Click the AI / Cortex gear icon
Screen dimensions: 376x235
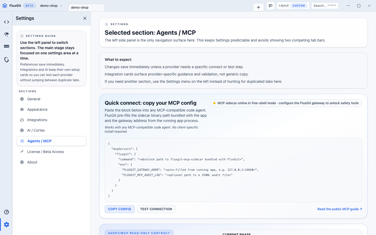click(x=22, y=130)
